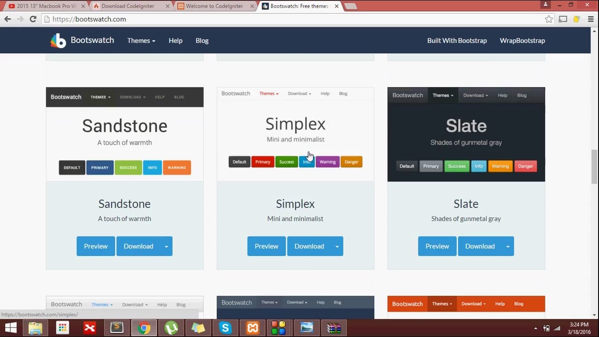This screenshot has height=337, width=599.
Task: Preview the Simplex theme
Action: point(267,246)
